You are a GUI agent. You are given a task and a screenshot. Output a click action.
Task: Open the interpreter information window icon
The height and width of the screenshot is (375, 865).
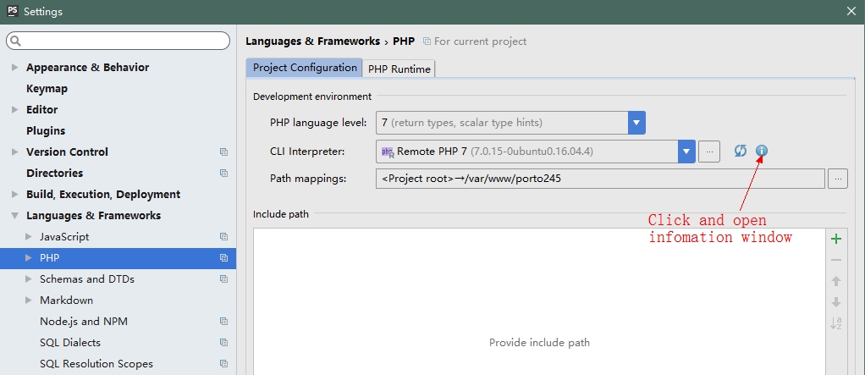pyautogui.click(x=761, y=151)
